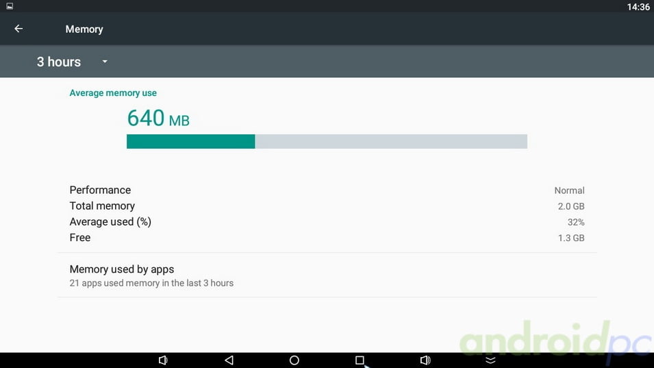This screenshot has width=654, height=368.
Task: Click the 640 MB average memory value
Action: tap(158, 118)
